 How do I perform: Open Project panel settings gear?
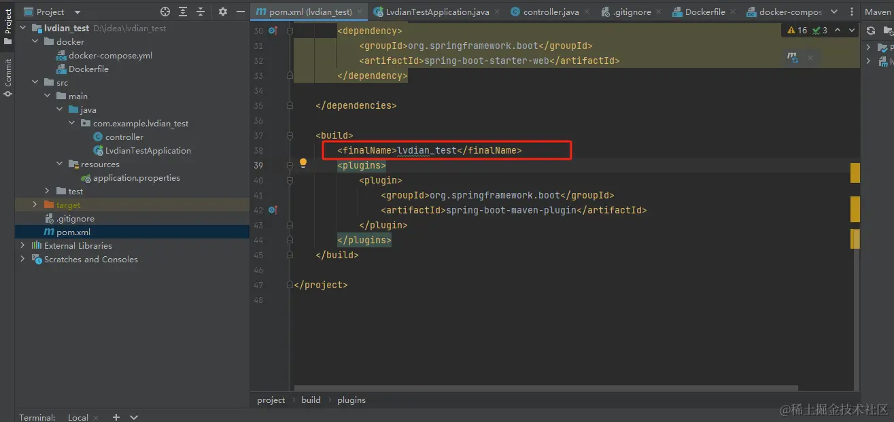tap(223, 12)
